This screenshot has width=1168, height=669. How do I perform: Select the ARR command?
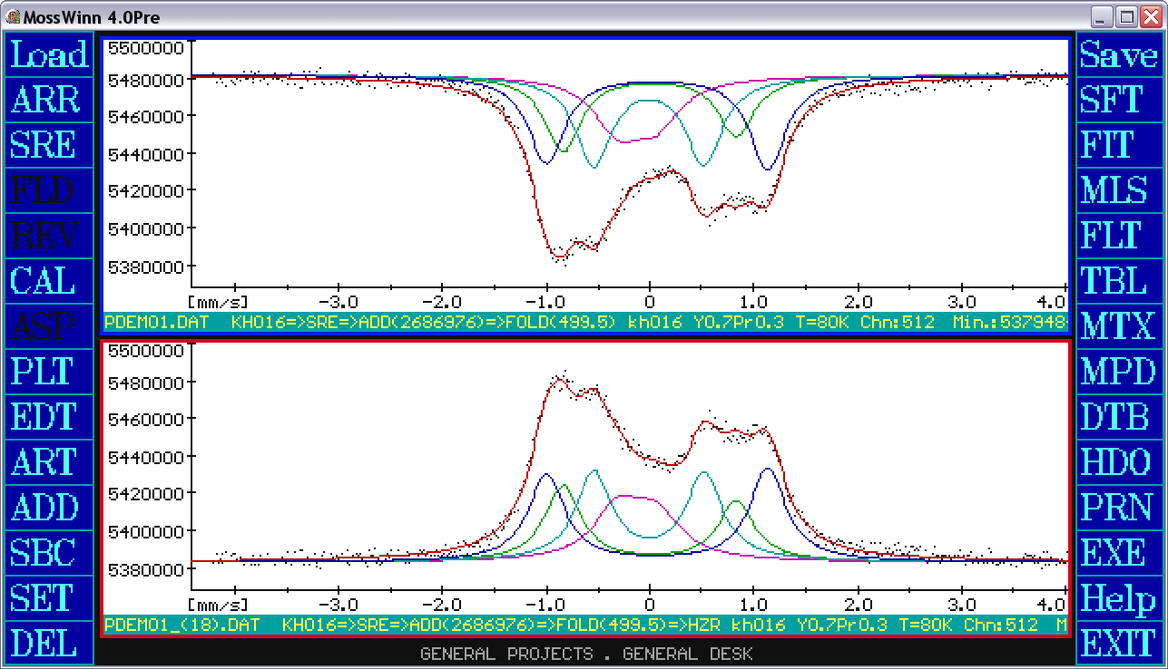49,100
